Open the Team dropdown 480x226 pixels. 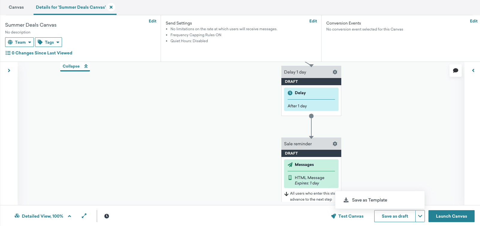[19, 42]
